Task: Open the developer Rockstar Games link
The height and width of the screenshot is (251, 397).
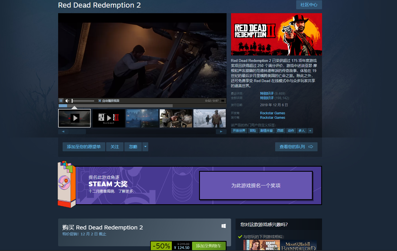Action: [272, 113]
